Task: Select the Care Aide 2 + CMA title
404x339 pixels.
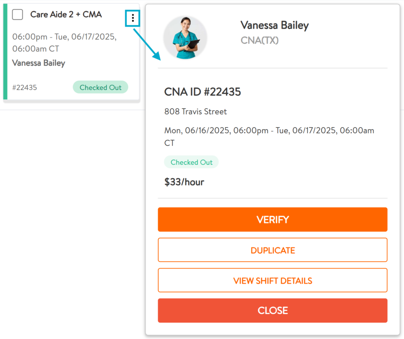Action: [66, 15]
